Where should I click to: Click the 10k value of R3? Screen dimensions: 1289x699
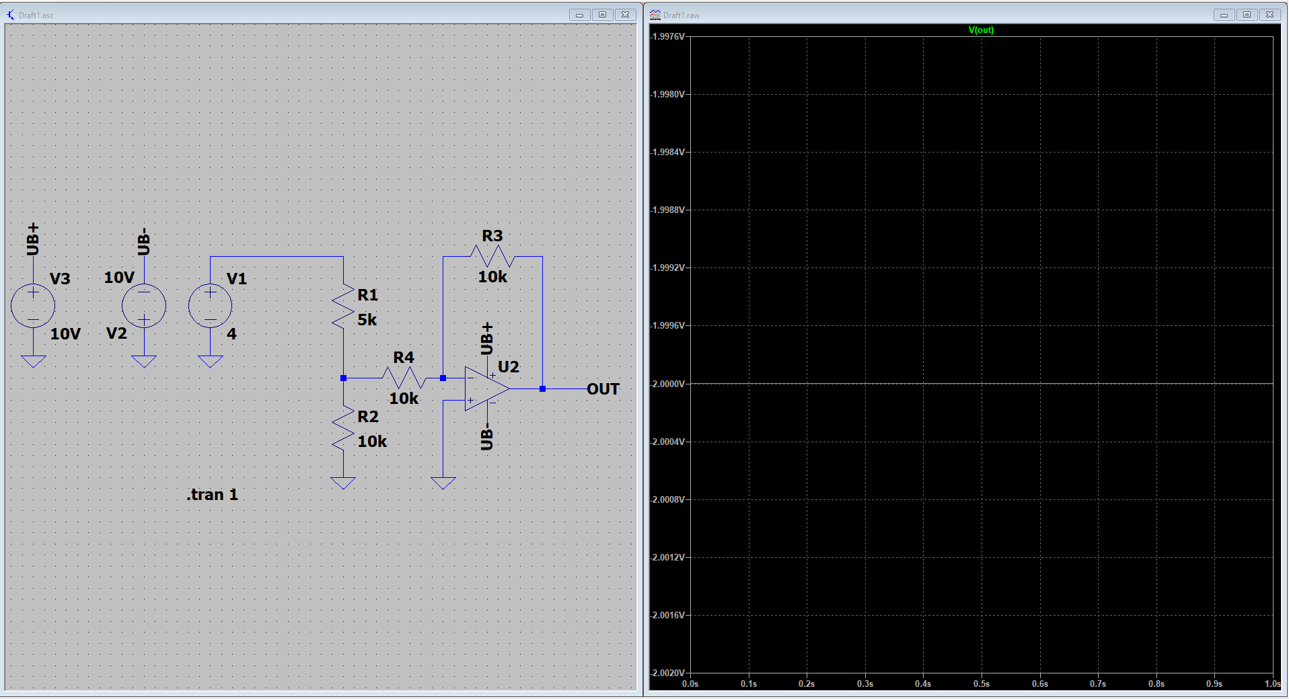pos(492,277)
